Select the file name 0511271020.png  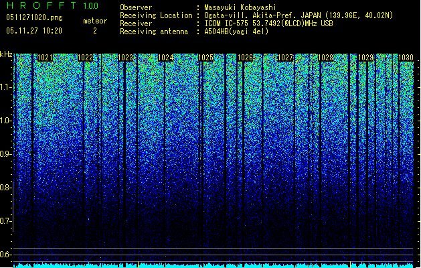point(34,17)
